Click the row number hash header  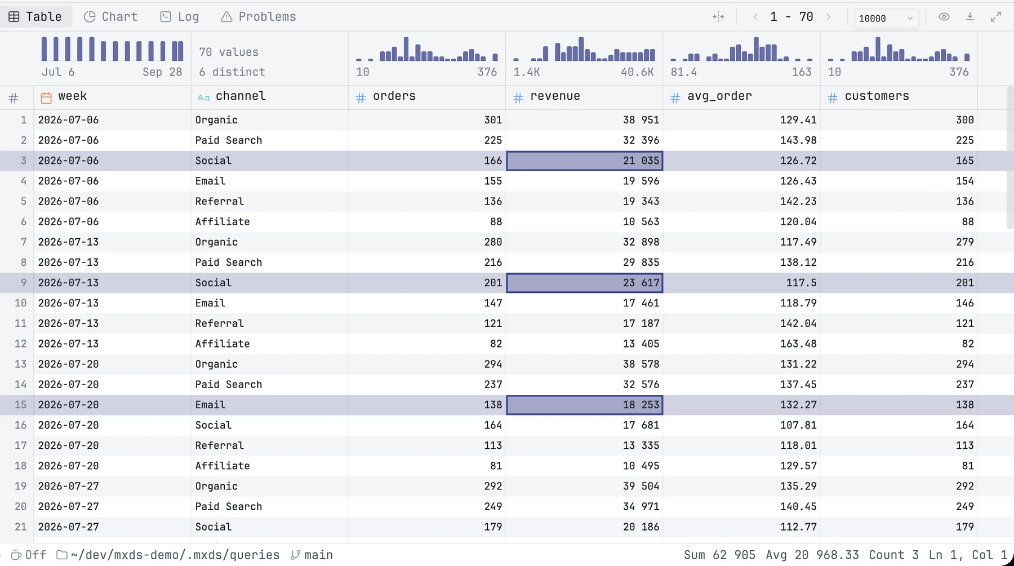point(14,98)
